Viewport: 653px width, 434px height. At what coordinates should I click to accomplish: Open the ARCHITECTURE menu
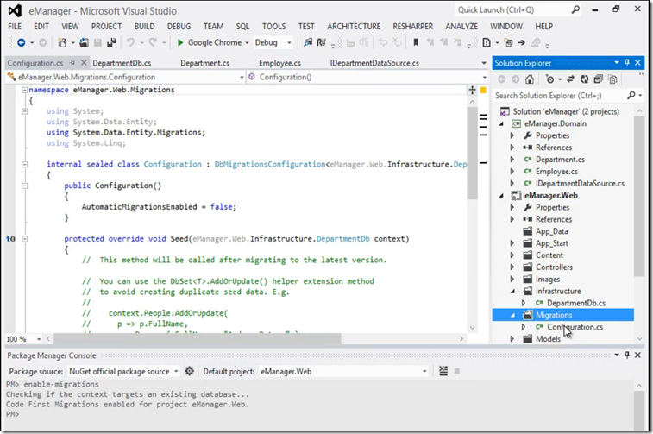(x=354, y=26)
